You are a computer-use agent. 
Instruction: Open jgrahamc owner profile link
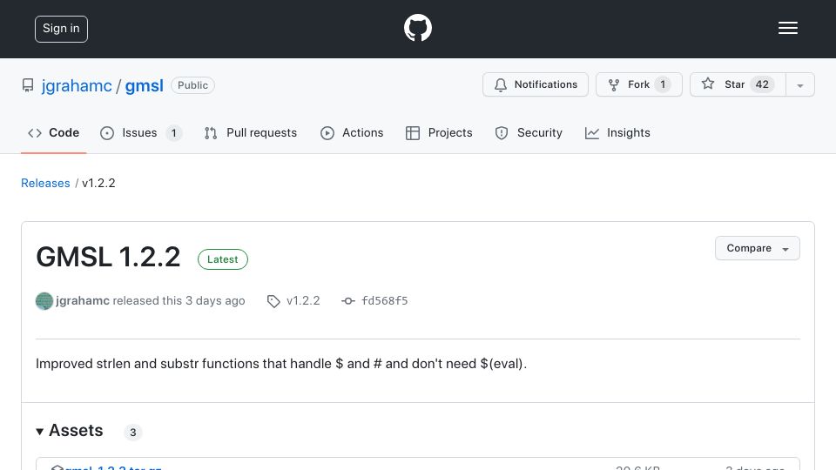coord(77,86)
